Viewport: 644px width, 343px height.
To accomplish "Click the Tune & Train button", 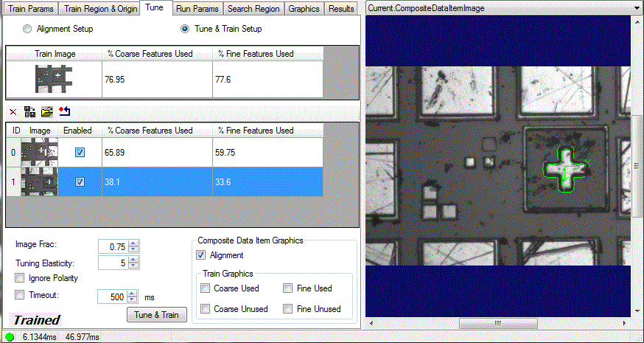I will coord(156,315).
